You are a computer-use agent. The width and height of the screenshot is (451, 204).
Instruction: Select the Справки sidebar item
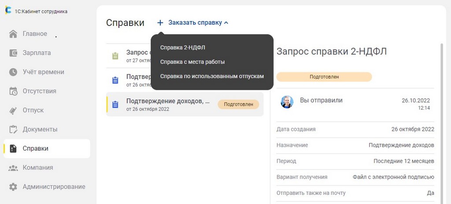point(47,148)
